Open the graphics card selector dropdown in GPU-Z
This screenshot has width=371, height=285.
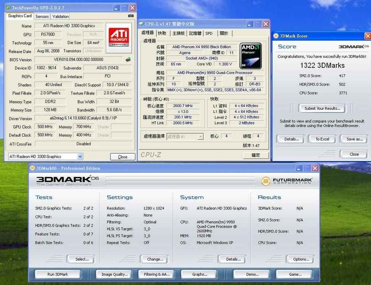tap(80, 156)
